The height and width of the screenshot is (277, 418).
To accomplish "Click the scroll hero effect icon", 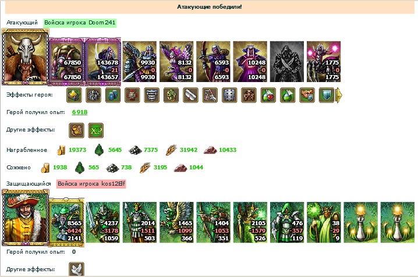I will point(190,95).
